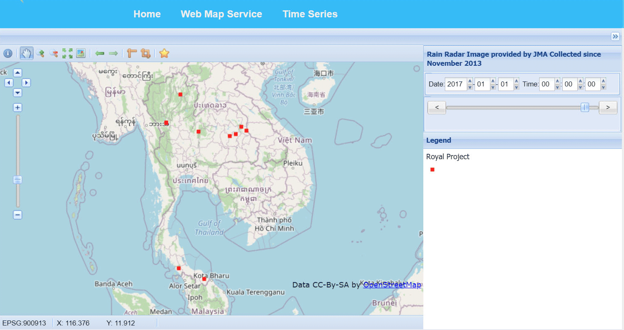Image resolution: width=624 pixels, height=330 pixels.
Task: Increase the year value spinner
Action: click(470, 81)
